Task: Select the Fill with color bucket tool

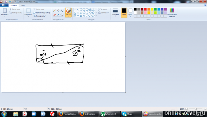Action: click(58, 11)
